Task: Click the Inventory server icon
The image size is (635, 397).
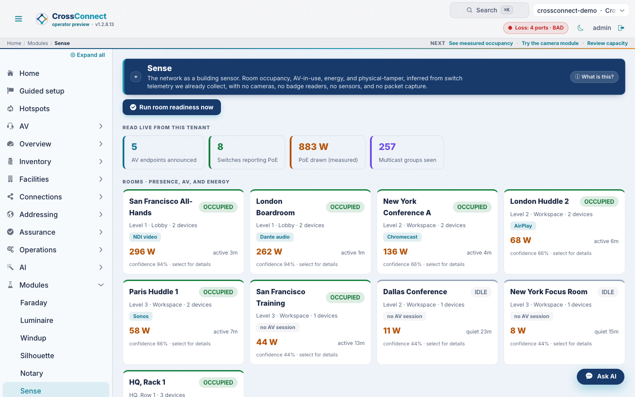Action: [x=11, y=161]
